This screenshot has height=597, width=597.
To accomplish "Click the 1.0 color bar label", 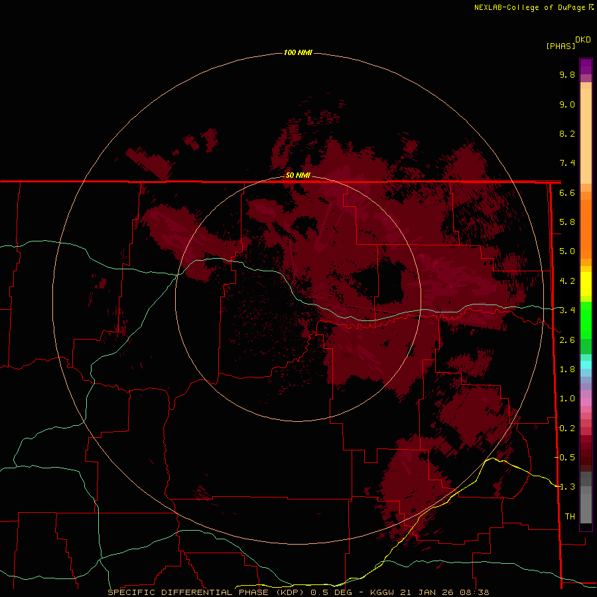I will coord(567,399).
